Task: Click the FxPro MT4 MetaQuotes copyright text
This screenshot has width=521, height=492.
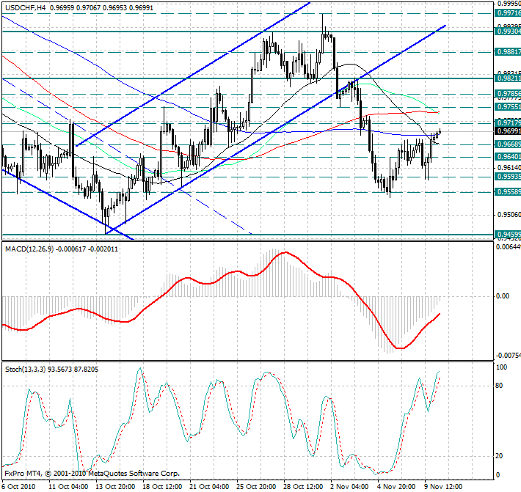Action: coord(92,474)
